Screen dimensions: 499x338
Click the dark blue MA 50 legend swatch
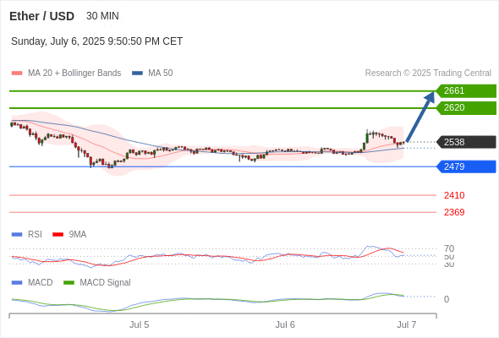(137, 74)
